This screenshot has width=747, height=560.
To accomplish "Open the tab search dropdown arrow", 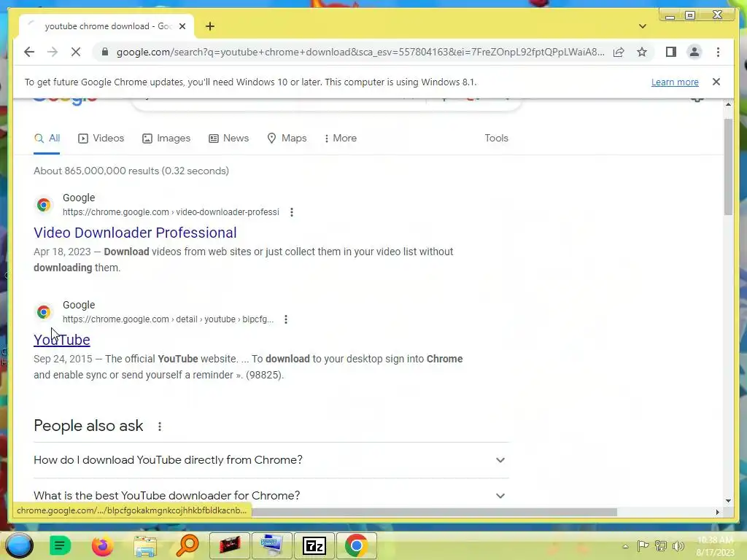I will point(642,26).
